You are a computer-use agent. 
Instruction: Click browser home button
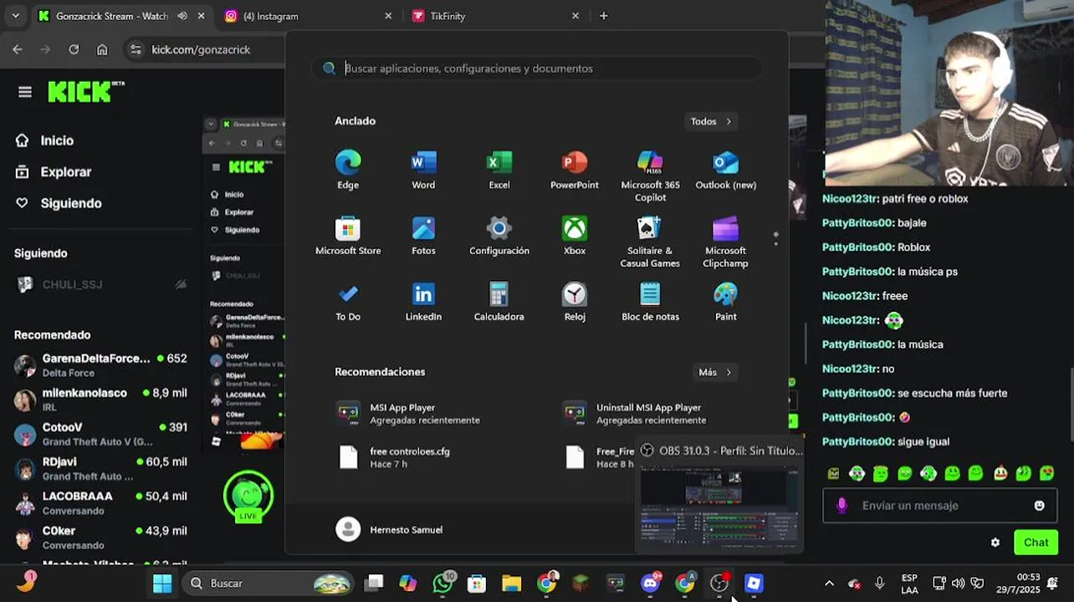[x=102, y=49]
